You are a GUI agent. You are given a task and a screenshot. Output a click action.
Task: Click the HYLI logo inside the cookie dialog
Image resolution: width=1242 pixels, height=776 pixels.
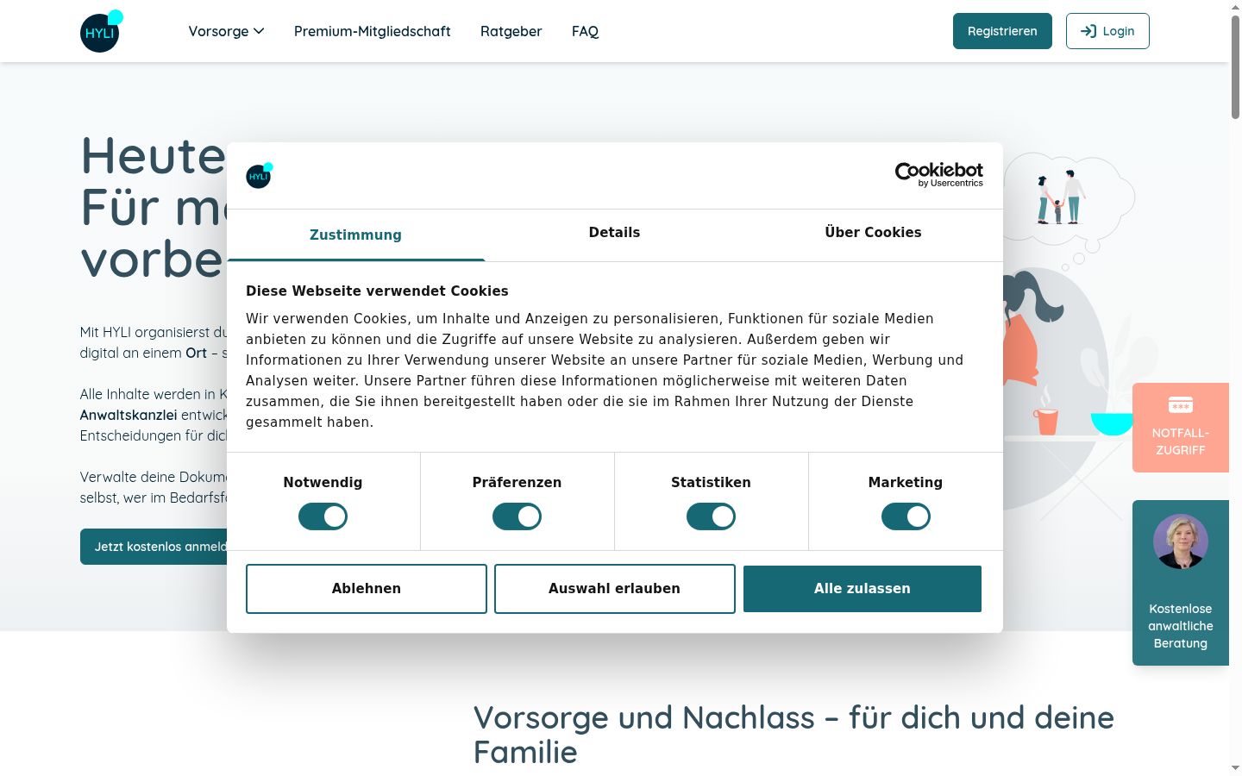pos(260,175)
